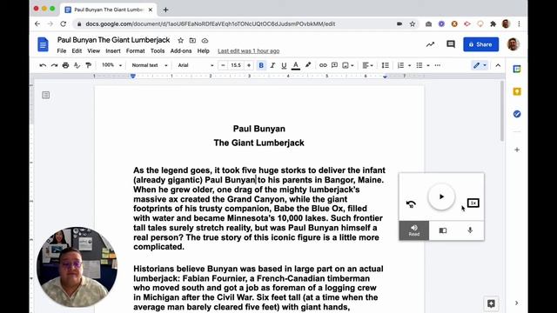Show the document outline
The width and height of the screenshot is (557, 313).
pyautogui.click(x=46, y=95)
